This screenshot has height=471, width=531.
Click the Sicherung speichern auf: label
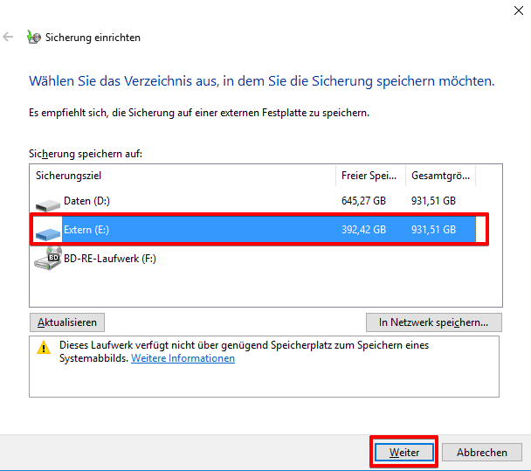click(x=86, y=154)
